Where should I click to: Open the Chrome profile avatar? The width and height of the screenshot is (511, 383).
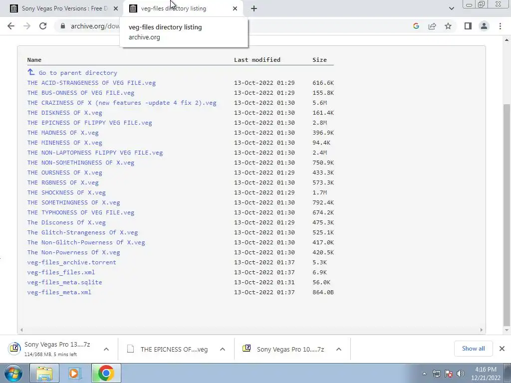click(484, 26)
